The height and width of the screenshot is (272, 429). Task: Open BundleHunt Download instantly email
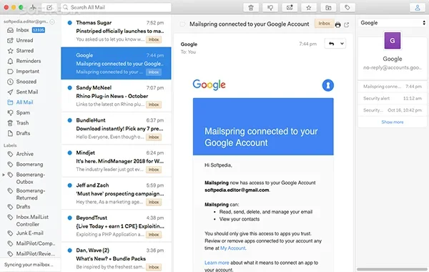coord(116,128)
